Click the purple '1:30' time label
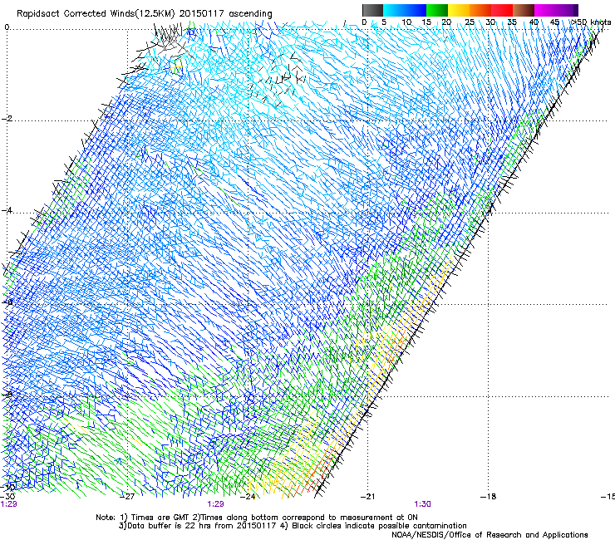 coord(422,504)
